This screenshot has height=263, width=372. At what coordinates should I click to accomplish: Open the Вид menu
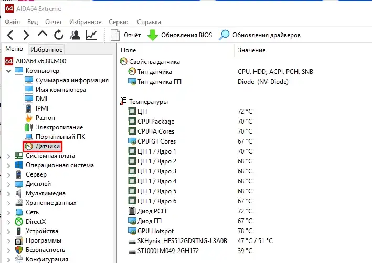click(x=33, y=22)
